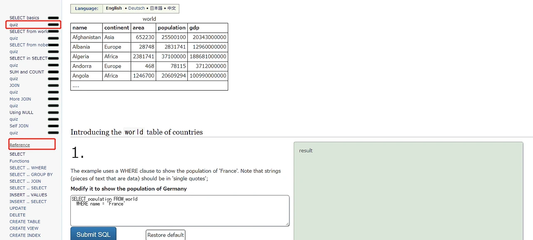Open the quiz under Using NULL
Image resolution: width=533 pixels, height=240 pixels.
[14, 119]
